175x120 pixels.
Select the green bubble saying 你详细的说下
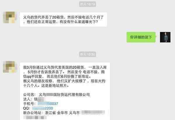(x=141, y=37)
